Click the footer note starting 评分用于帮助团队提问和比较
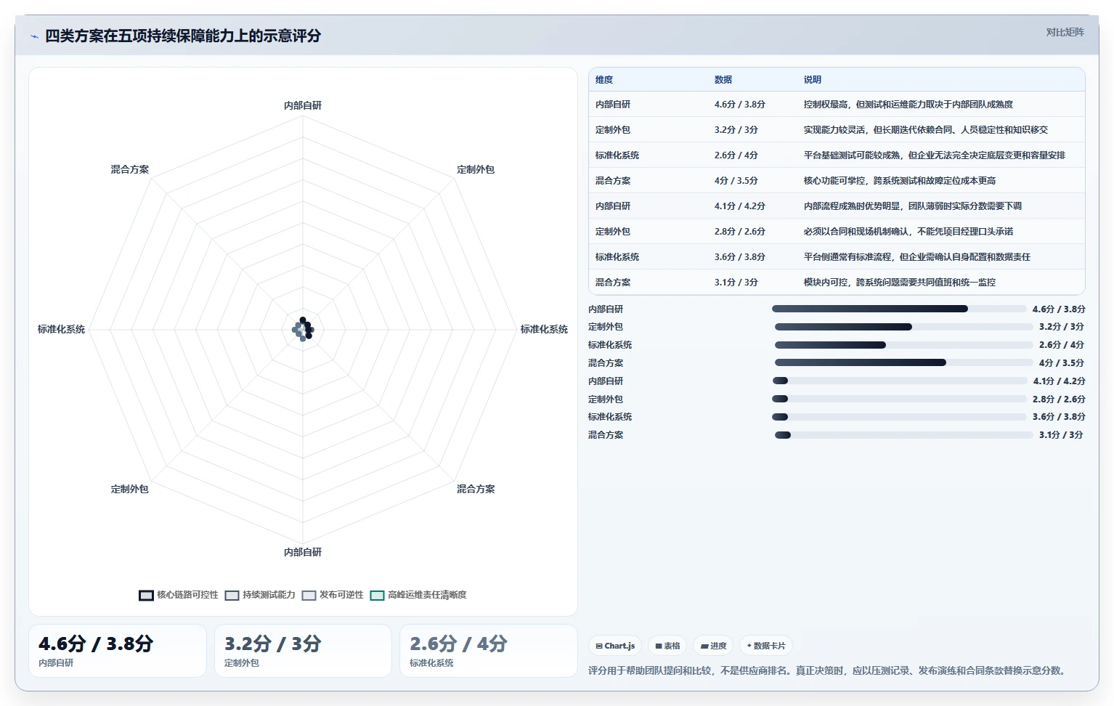The height and width of the screenshot is (706, 1114). 829,670
